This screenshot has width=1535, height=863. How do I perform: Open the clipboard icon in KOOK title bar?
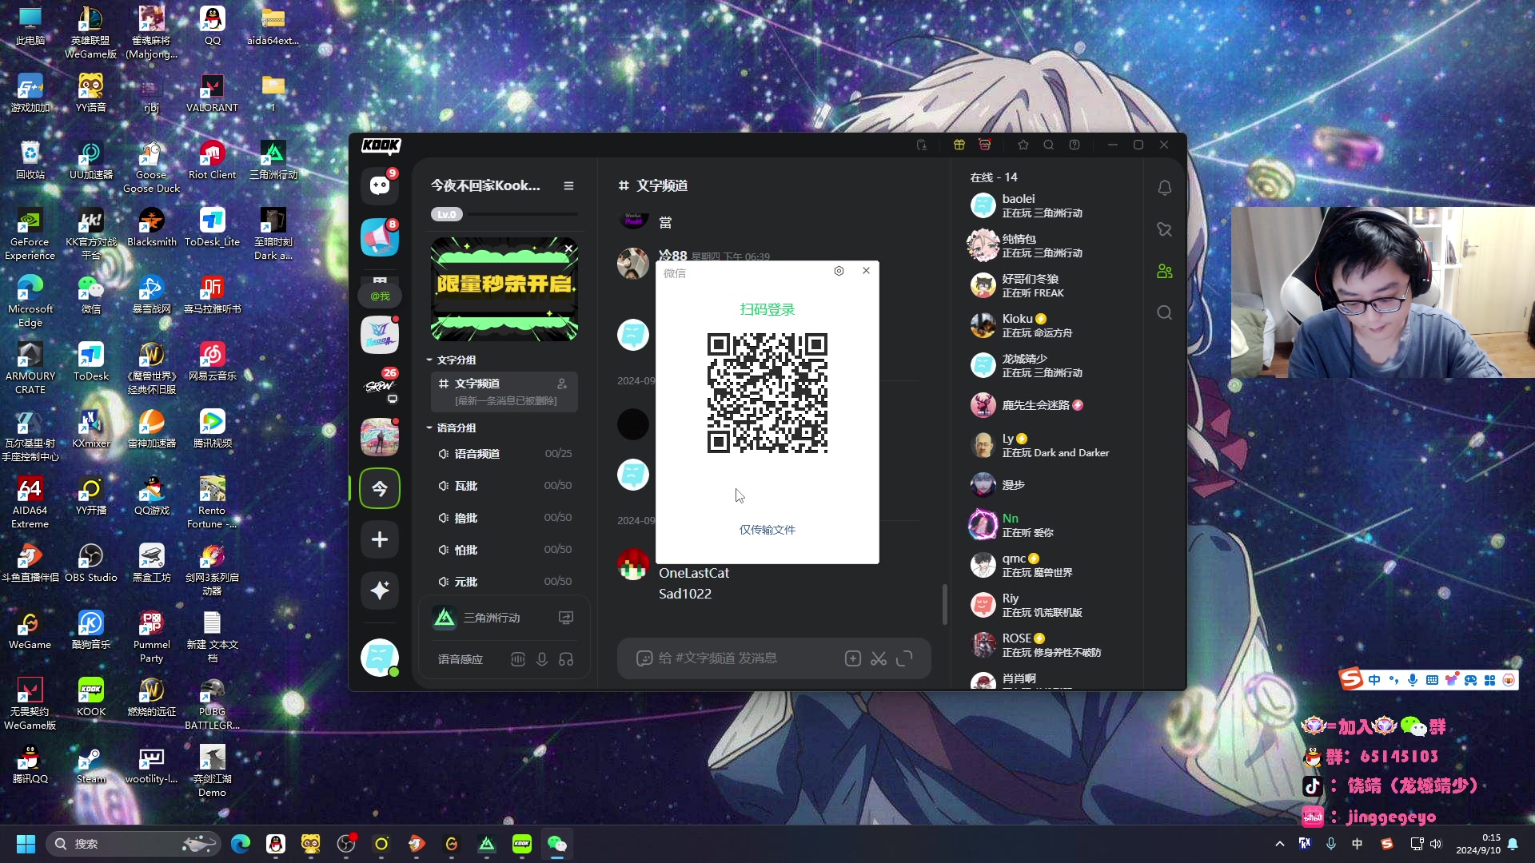[922, 145]
